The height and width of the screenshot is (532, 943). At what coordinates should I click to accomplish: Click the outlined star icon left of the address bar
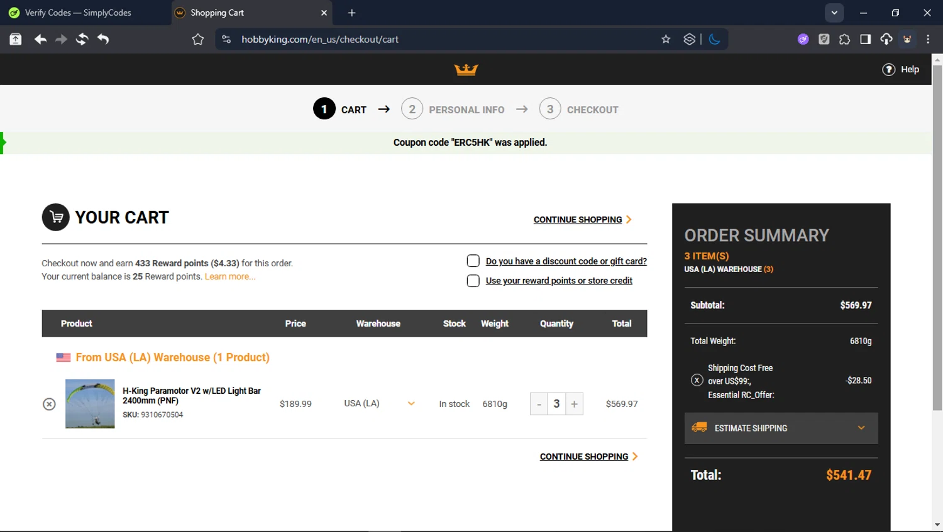coord(198,39)
